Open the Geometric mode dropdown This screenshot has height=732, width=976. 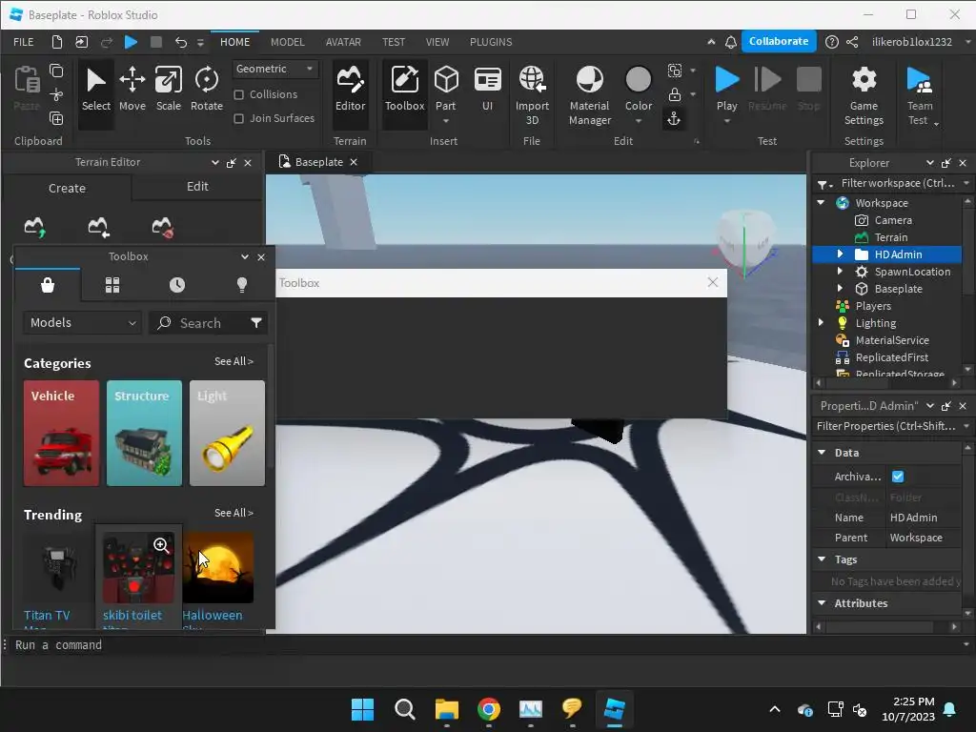click(x=274, y=69)
